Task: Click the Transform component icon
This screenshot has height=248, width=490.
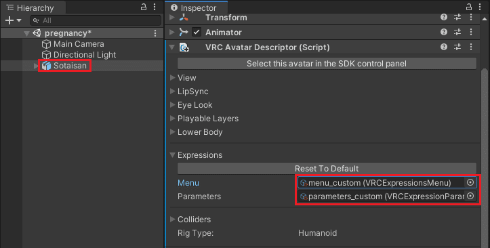Action: [184, 18]
